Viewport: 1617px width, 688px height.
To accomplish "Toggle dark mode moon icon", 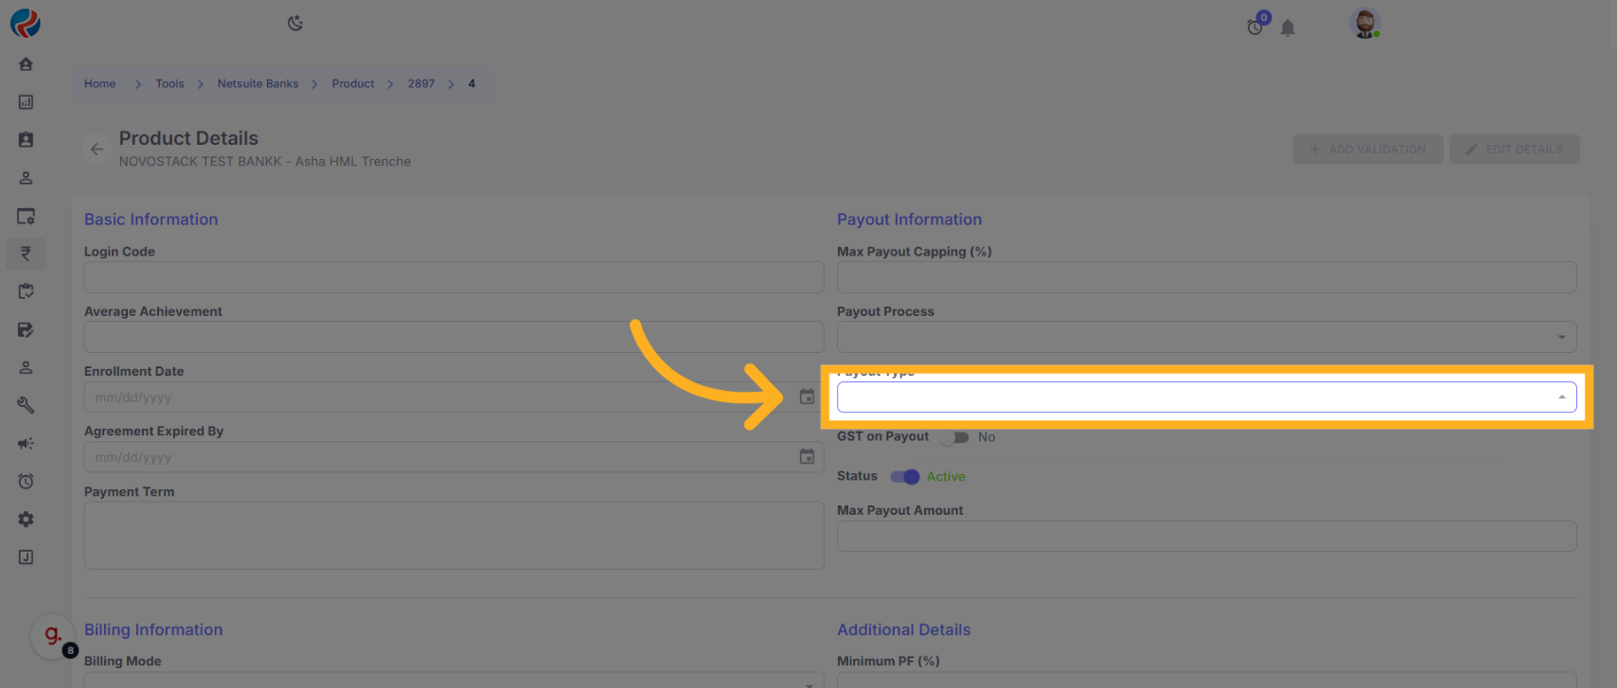I will [x=295, y=23].
